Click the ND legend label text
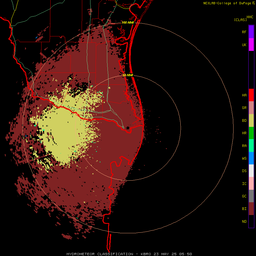The width and height of the screenshot is (256, 256). click(244, 222)
